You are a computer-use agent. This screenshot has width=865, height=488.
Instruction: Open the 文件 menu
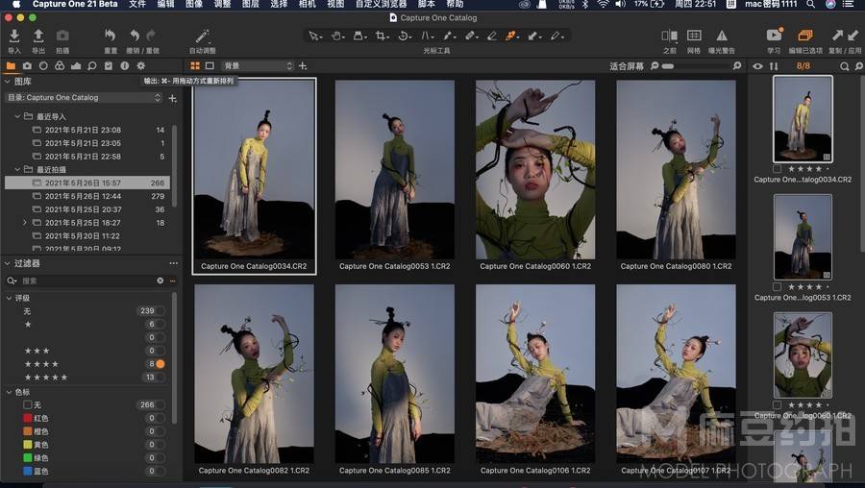pos(137,5)
